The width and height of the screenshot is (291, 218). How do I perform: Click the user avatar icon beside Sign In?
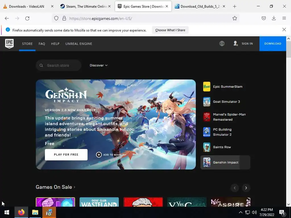236,43
